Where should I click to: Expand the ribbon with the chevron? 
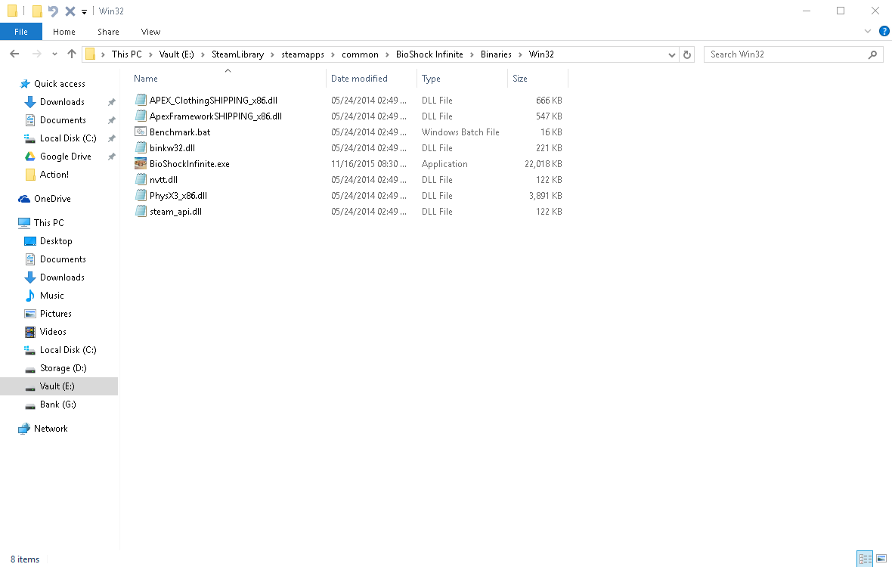(x=868, y=31)
